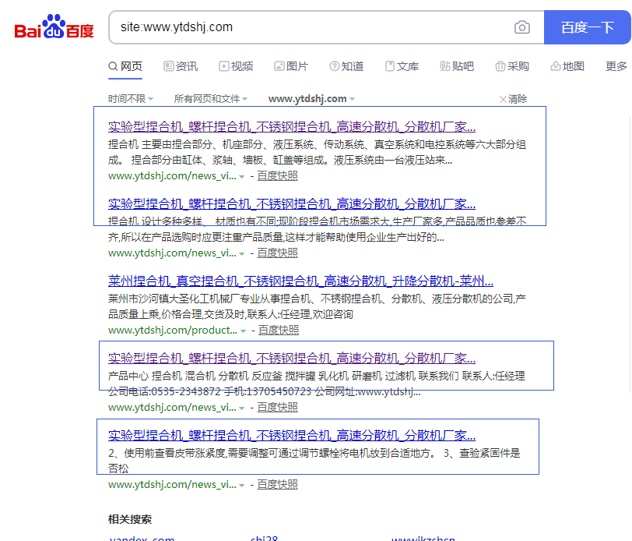Expand second result's URL dropdown arrow
Viewport: 632px width, 541px height.
pyautogui.click(x=242, y=254)
